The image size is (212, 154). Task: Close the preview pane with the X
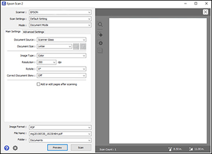coord(205,12)
